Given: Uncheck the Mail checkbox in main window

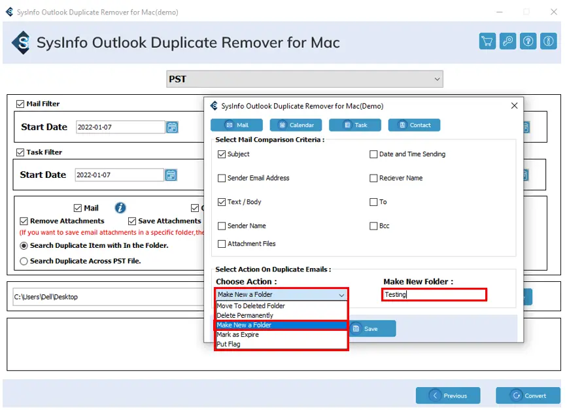Looking at the screenshot, I should pos(77,208).
